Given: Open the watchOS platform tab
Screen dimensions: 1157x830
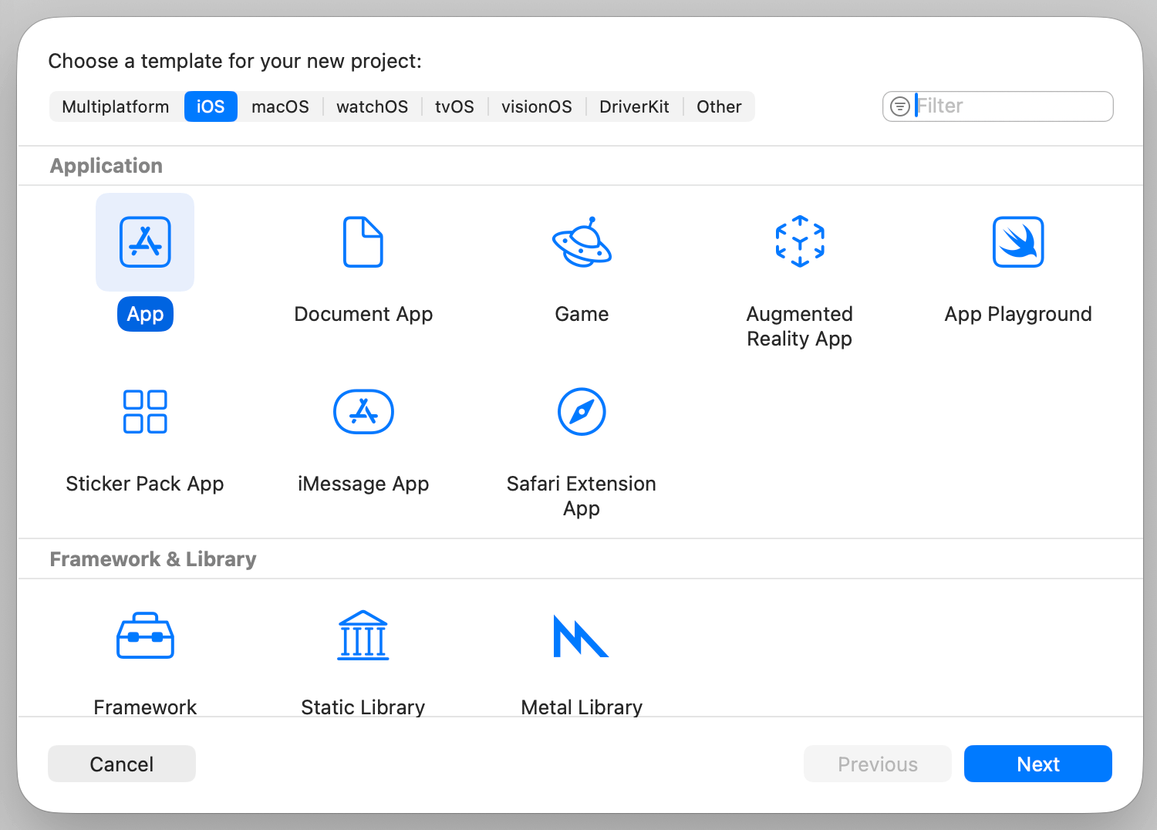Looking at the screenshot, I should pyautogui.click(x=372, y=106).
